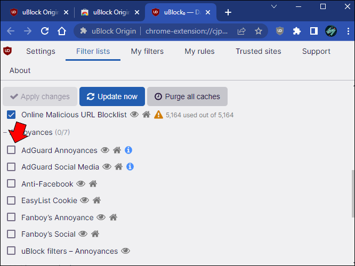
Task: Open Chrome extensions puzzle icon
Action: click(296, 31)
